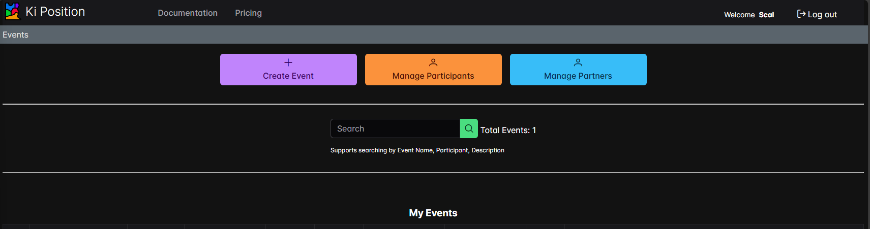Click the plus icon on Create Event
The height and width of the screenshot is (229, 870).
click(288, 62)
